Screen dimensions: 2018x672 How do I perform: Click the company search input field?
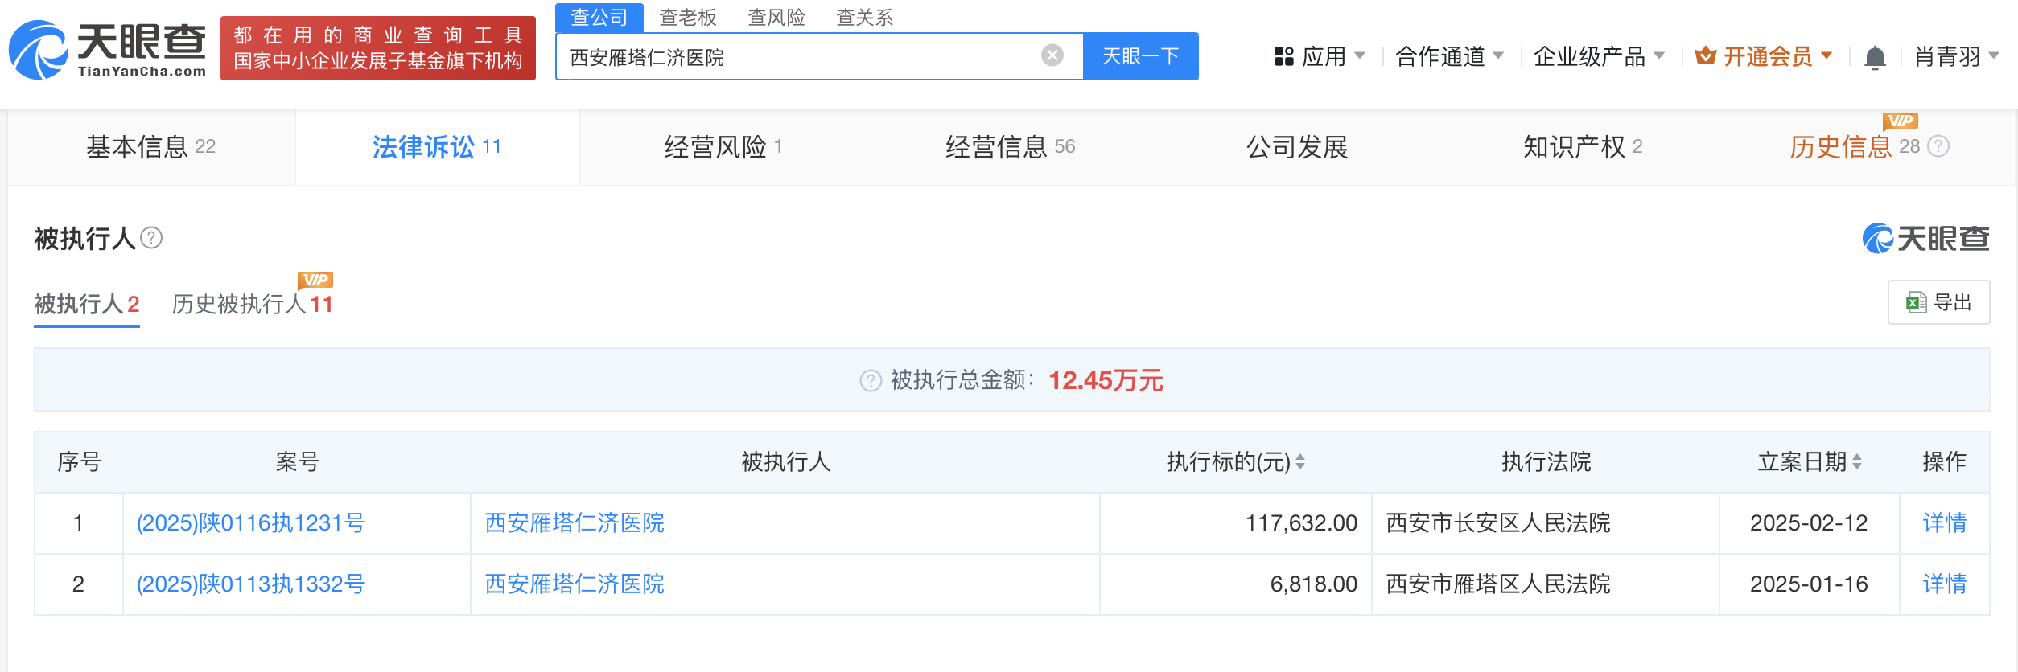797,57
